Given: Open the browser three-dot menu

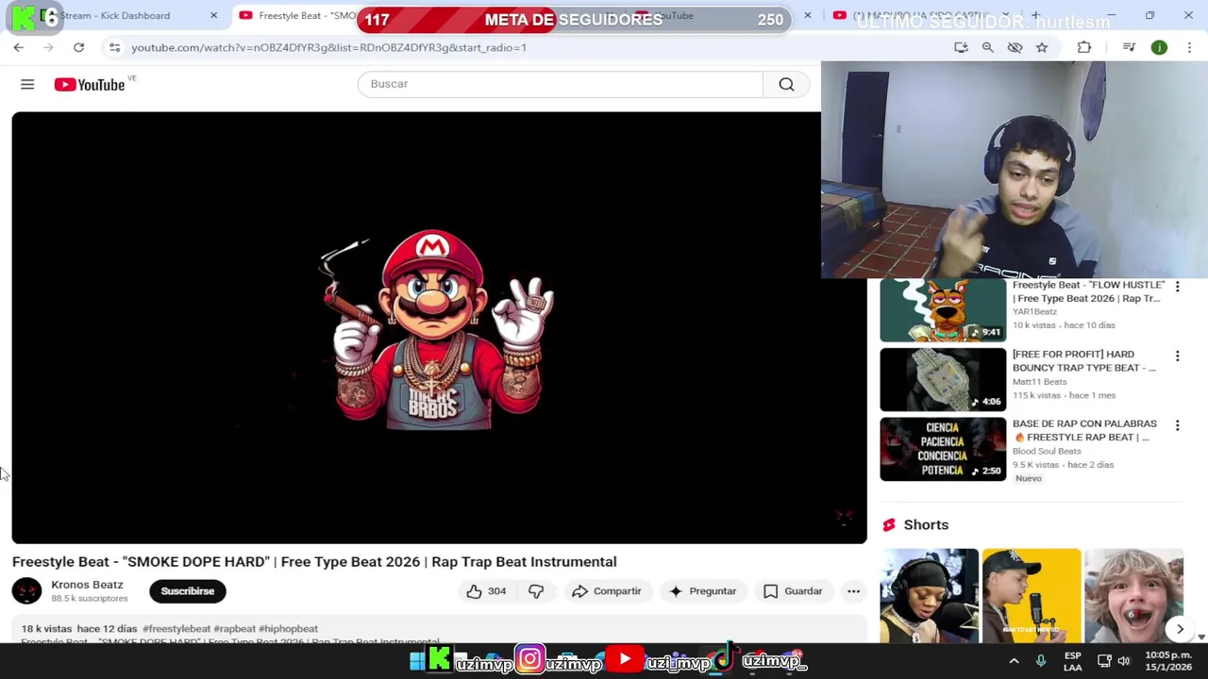Looking at the screenshot, I should (x=1189, y=47).
